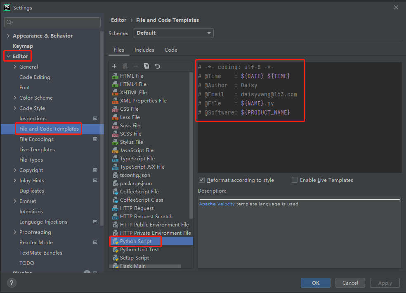The width and height of the screenshot is (406, 293).
Task: Click the settings tree vertical scrollbar
Action: coord(102,129)
